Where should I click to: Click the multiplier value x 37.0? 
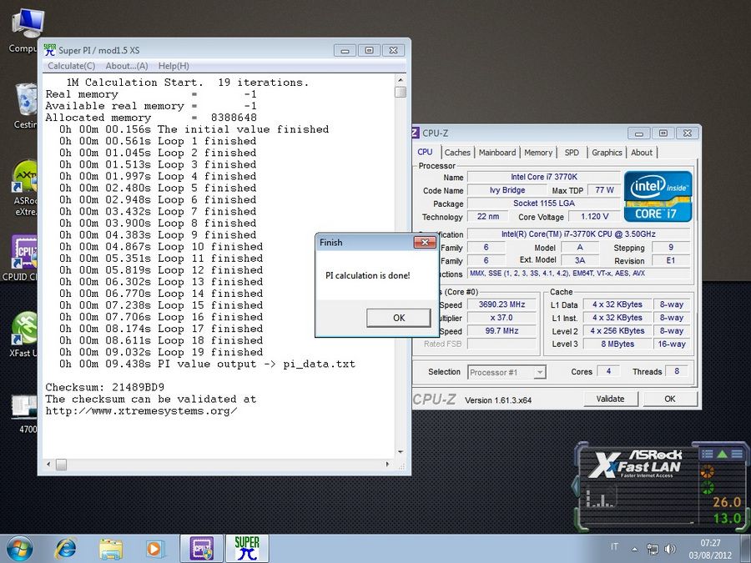click(x=502, y=318)
